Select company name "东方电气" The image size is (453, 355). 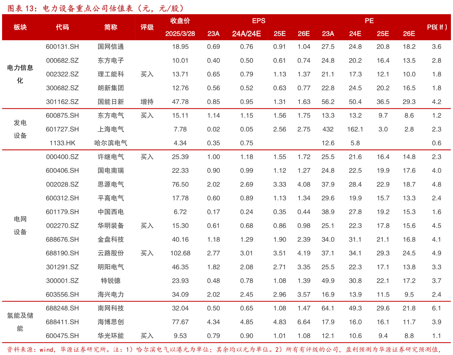pyautogui.click(x=111, y=116)
